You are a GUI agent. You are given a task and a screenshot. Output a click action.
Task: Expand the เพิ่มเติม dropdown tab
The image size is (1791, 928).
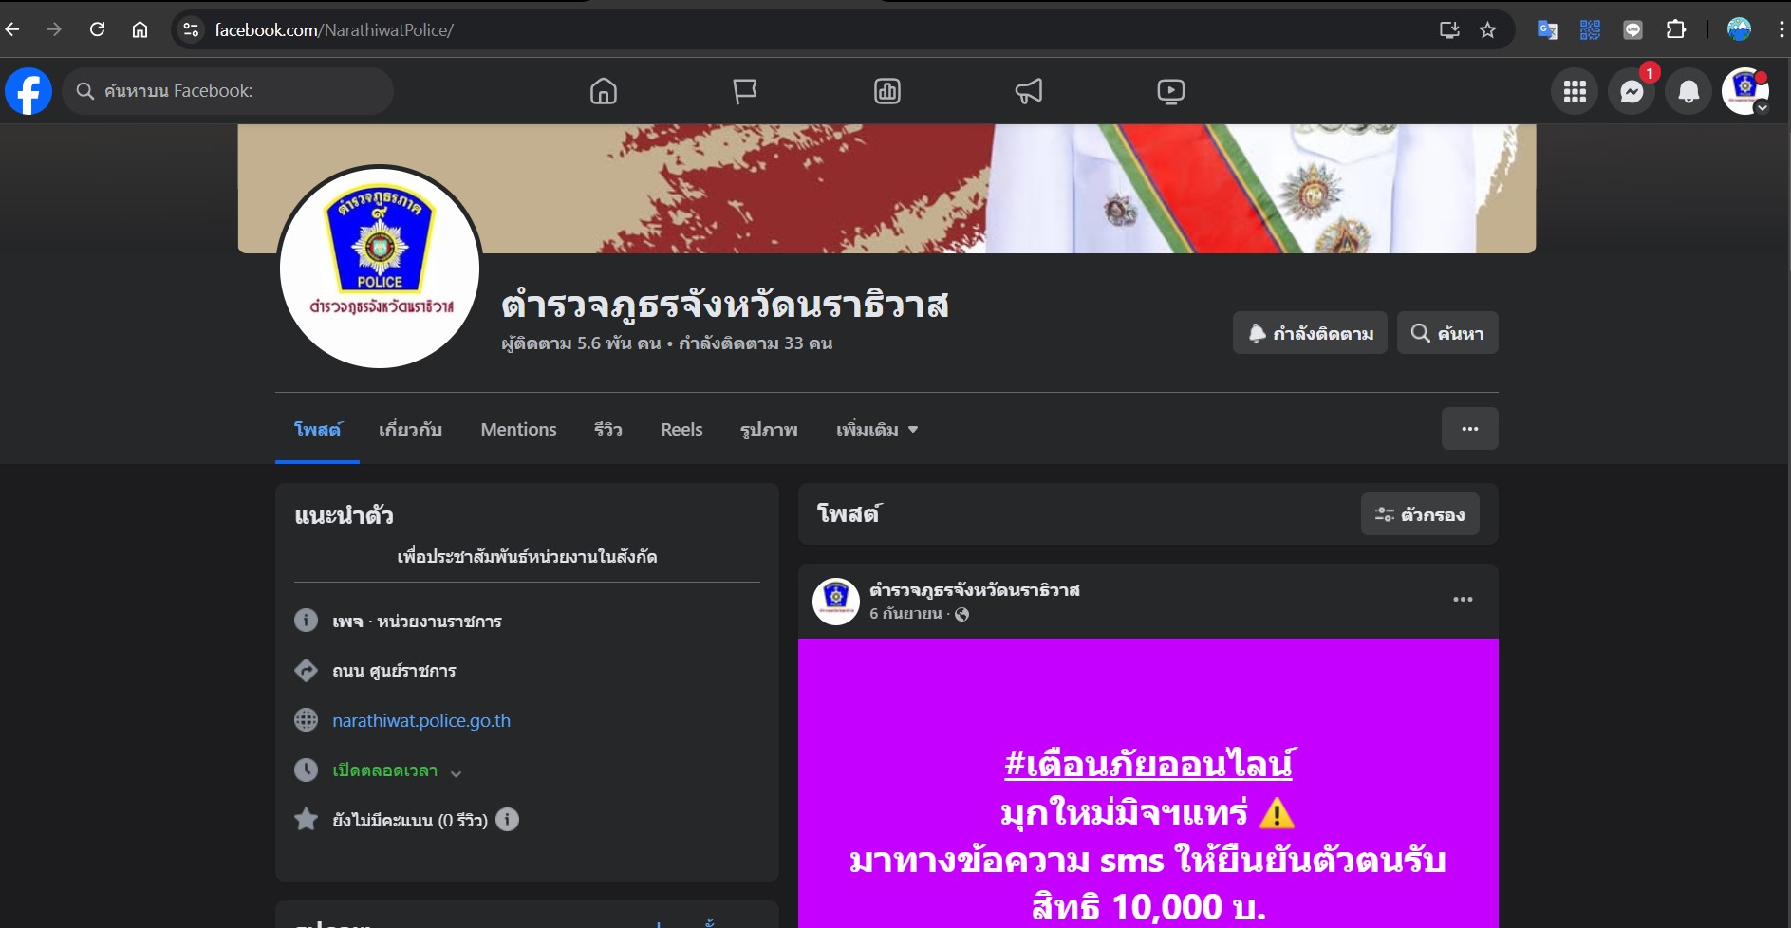(x=876, y=430)
